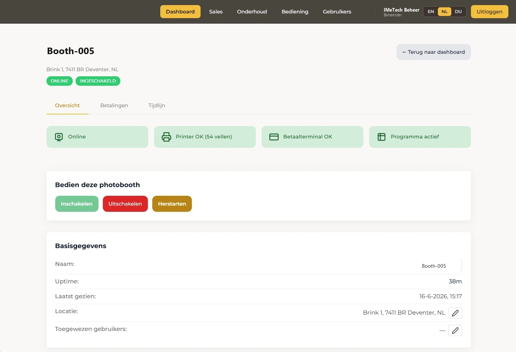Click the Uitloggen button
This screenshot has width=516, height=352.
(x=489, y=12)
